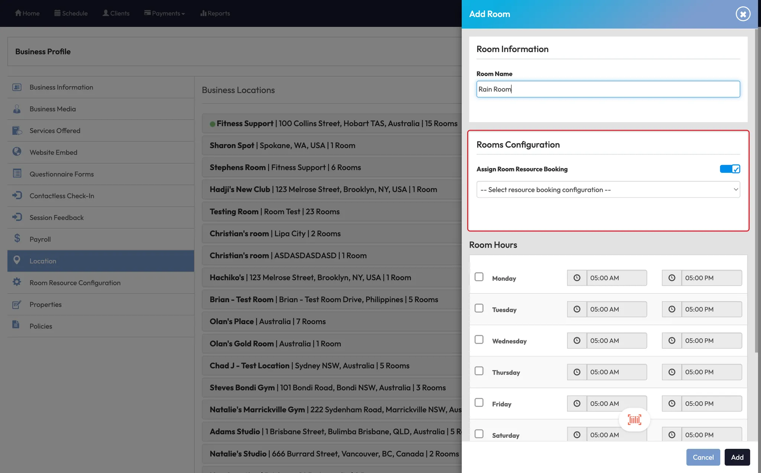The image size is (761, 473).
Task: Click the Questionnaire Forms list icon
Action: [x=17, y=174]
